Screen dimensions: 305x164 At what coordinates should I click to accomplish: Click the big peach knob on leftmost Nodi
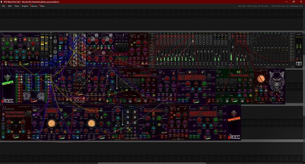coord(52,123)
